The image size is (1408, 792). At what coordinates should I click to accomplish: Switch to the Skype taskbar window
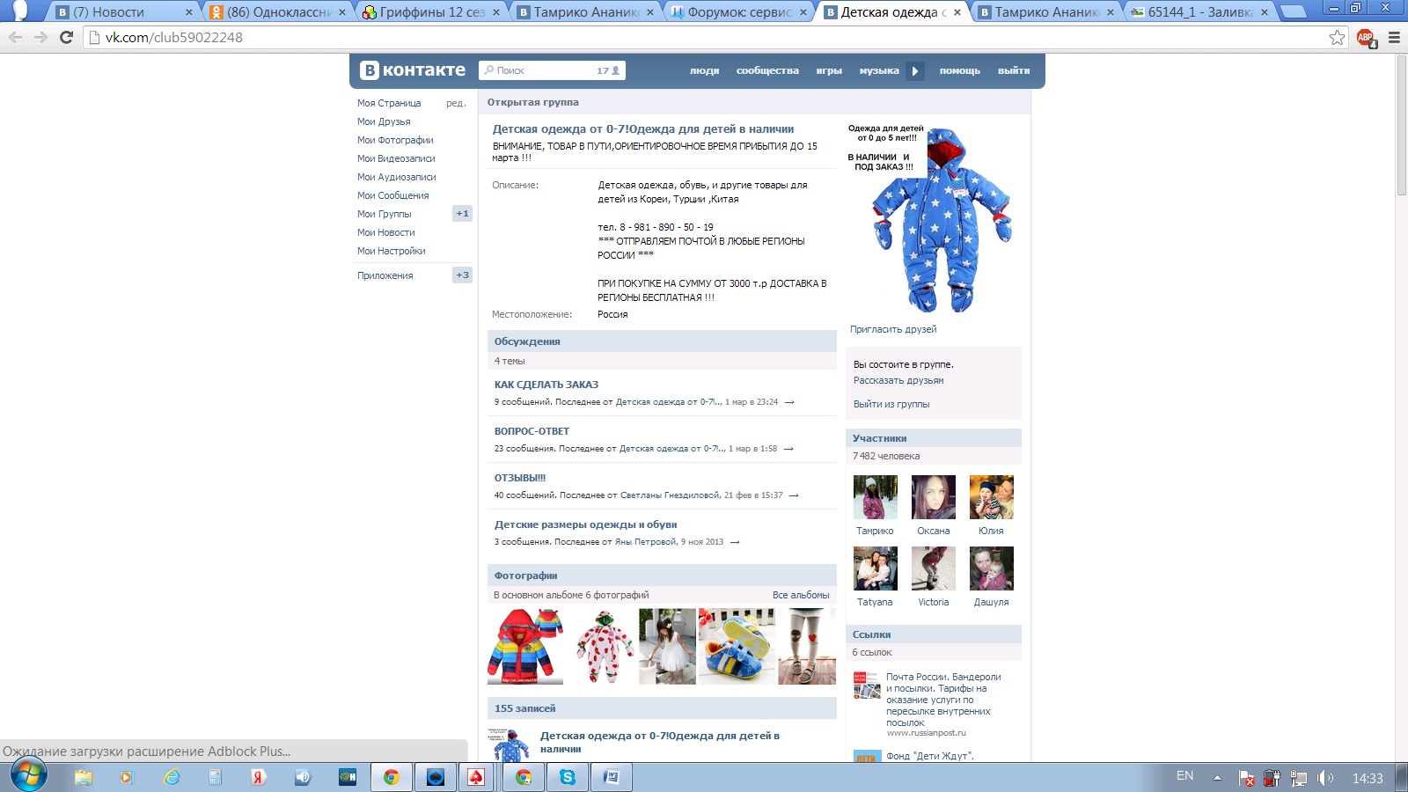568,777
